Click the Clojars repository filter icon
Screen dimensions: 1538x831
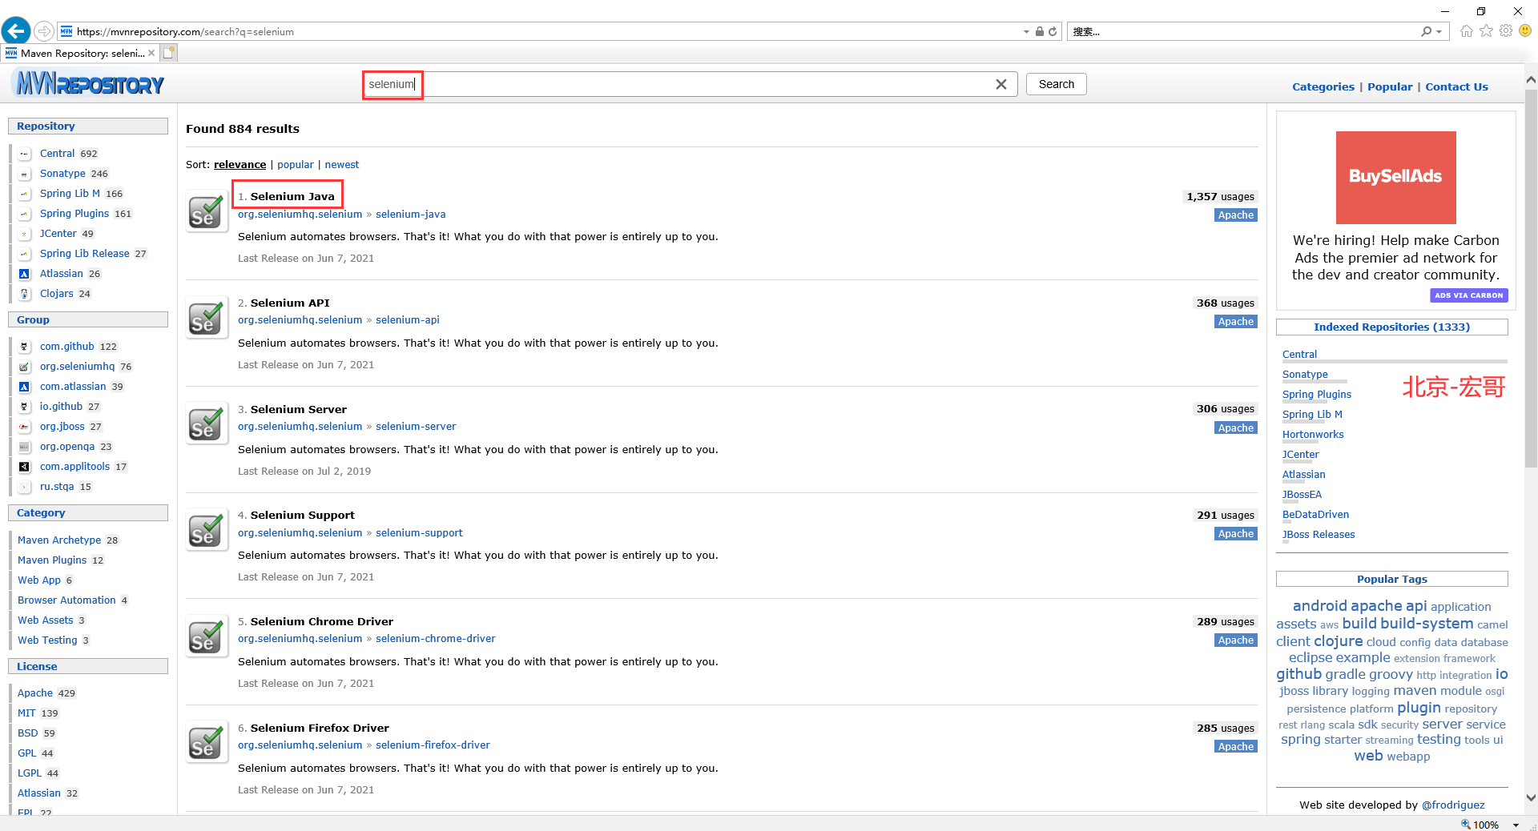click(24, 294)
